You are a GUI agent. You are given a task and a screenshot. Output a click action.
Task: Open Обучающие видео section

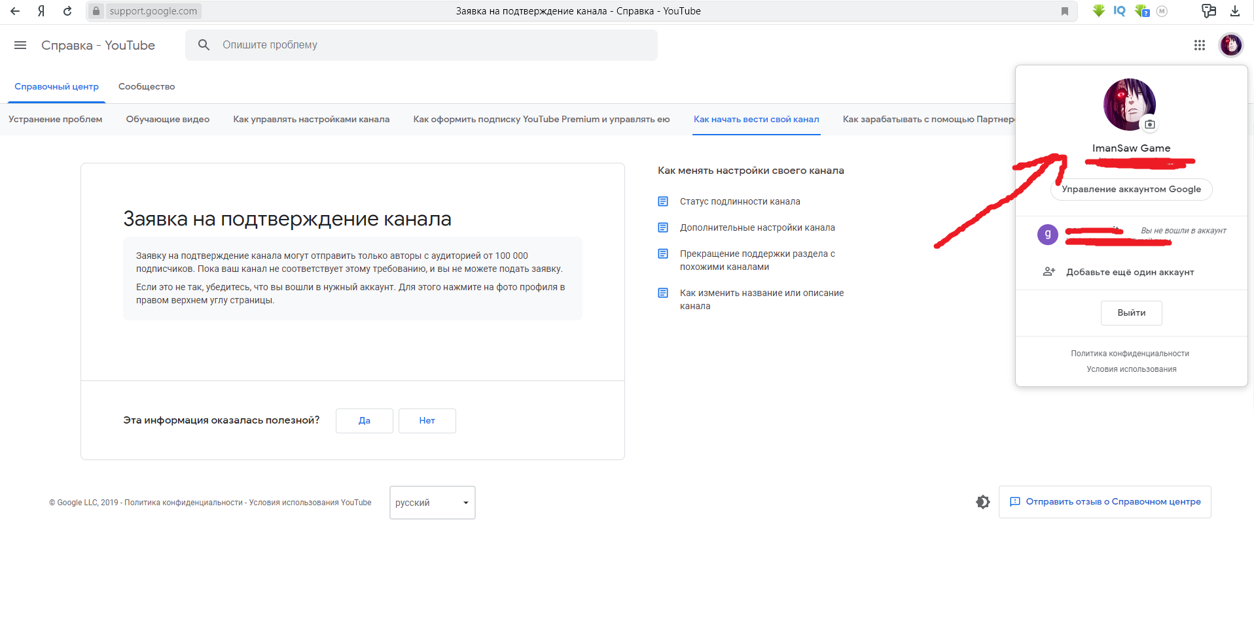168,119
